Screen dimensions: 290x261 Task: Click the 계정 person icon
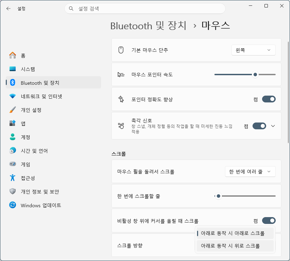[13, 137]
